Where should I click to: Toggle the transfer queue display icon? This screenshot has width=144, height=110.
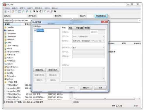point(23,11)
